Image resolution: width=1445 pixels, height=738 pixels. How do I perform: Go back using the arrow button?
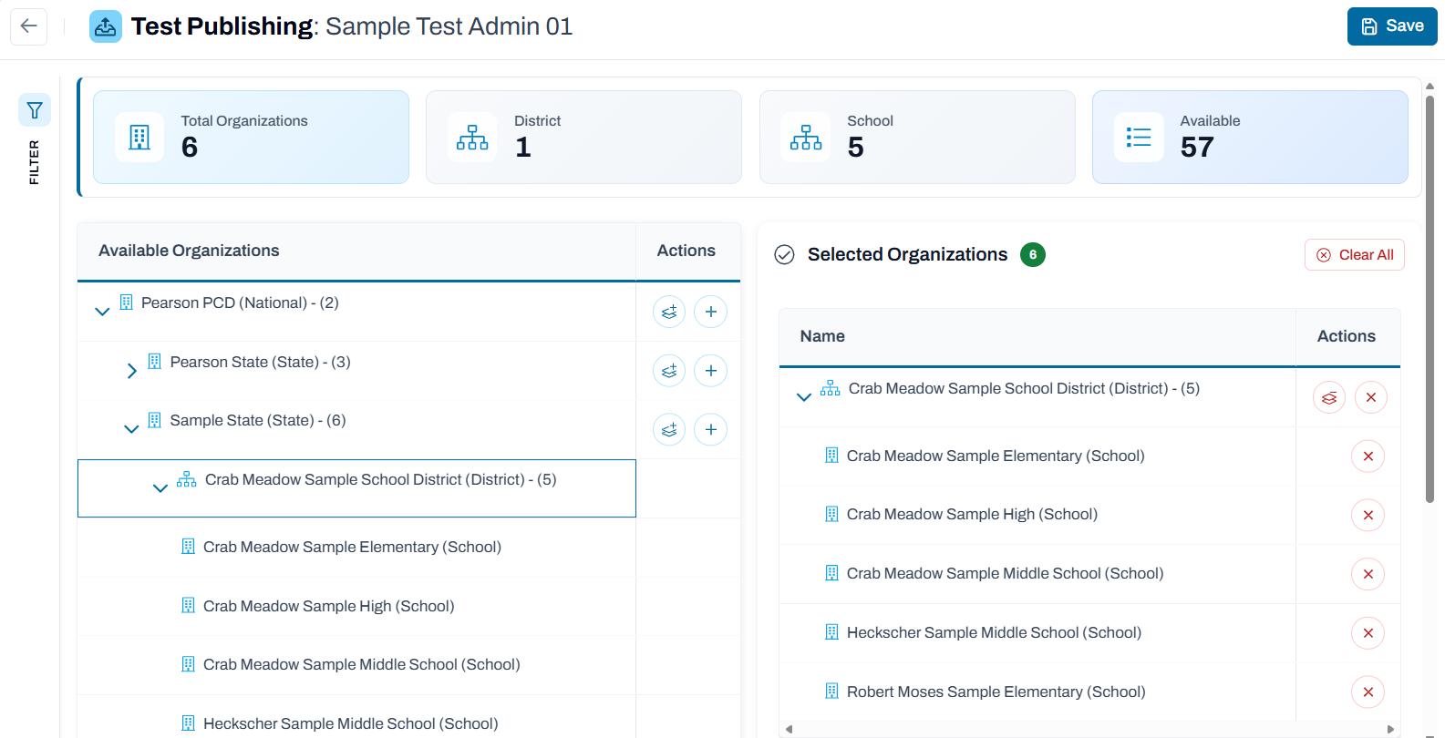click(28, 26)
